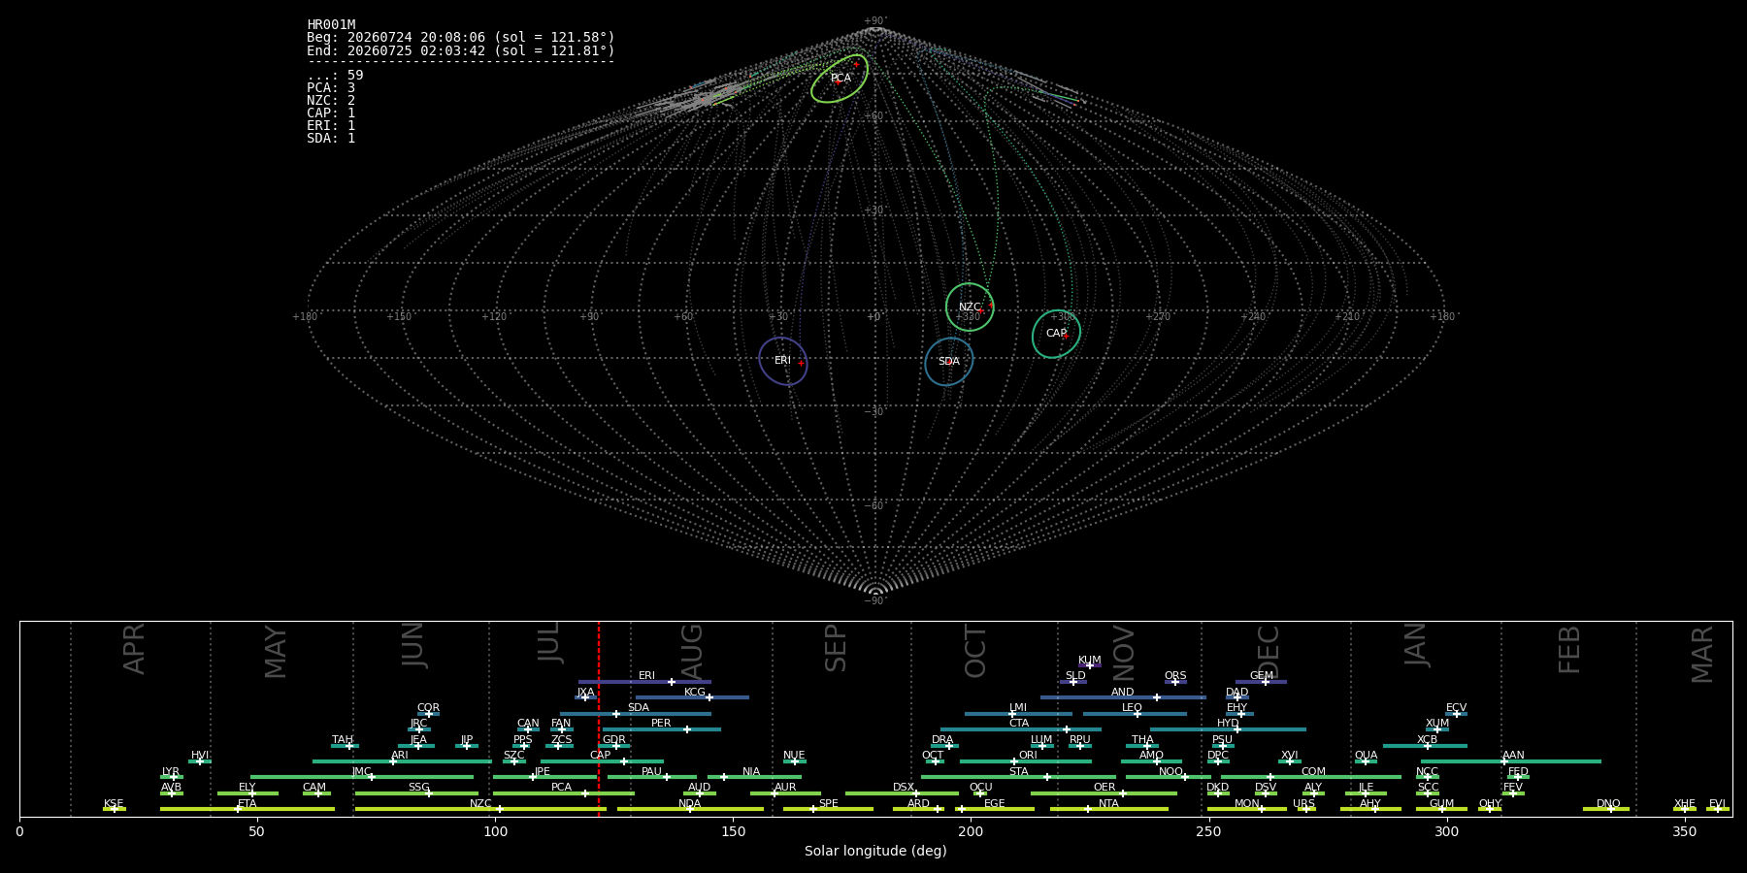
Task: Select the ETA shower activity bar
Action: pos(247,809)
